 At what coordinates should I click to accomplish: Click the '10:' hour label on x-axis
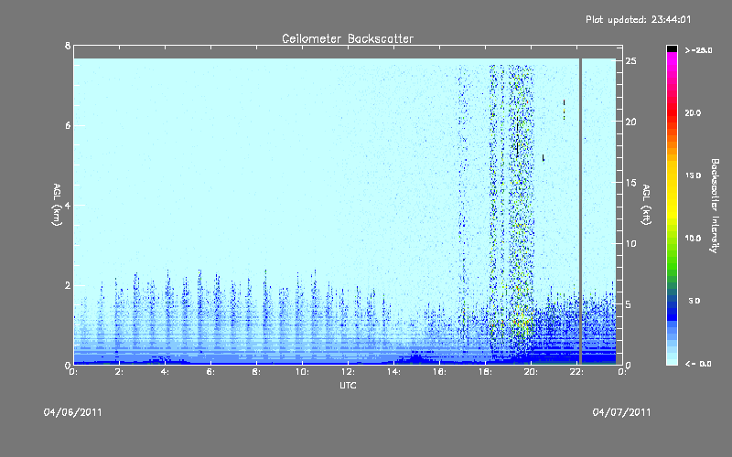pos(302,372)
